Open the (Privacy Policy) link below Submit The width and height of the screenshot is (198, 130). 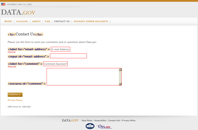[15, 100]
